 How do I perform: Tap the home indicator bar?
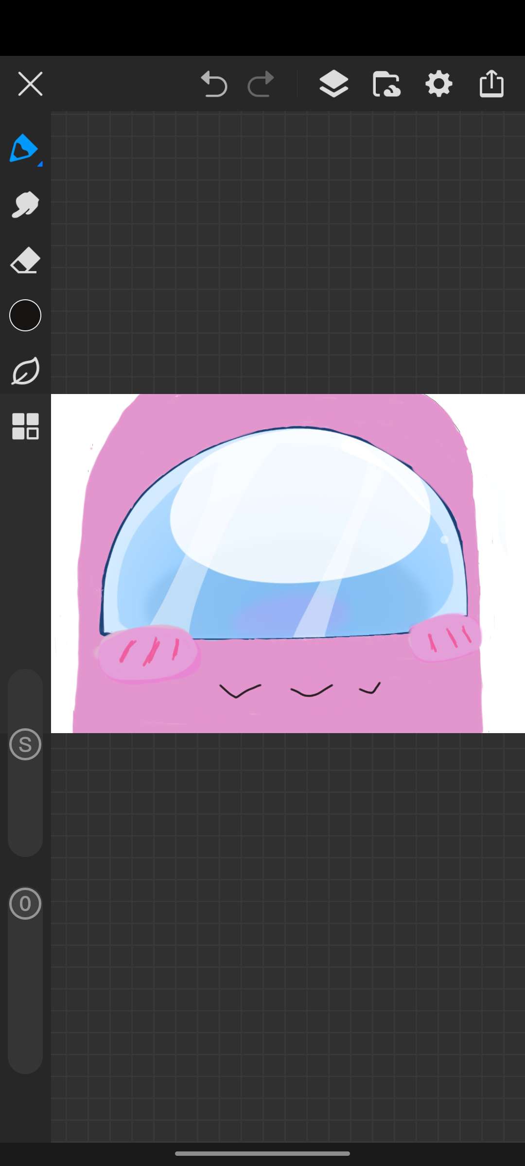pyautogui.click(x=262, y=1153)
